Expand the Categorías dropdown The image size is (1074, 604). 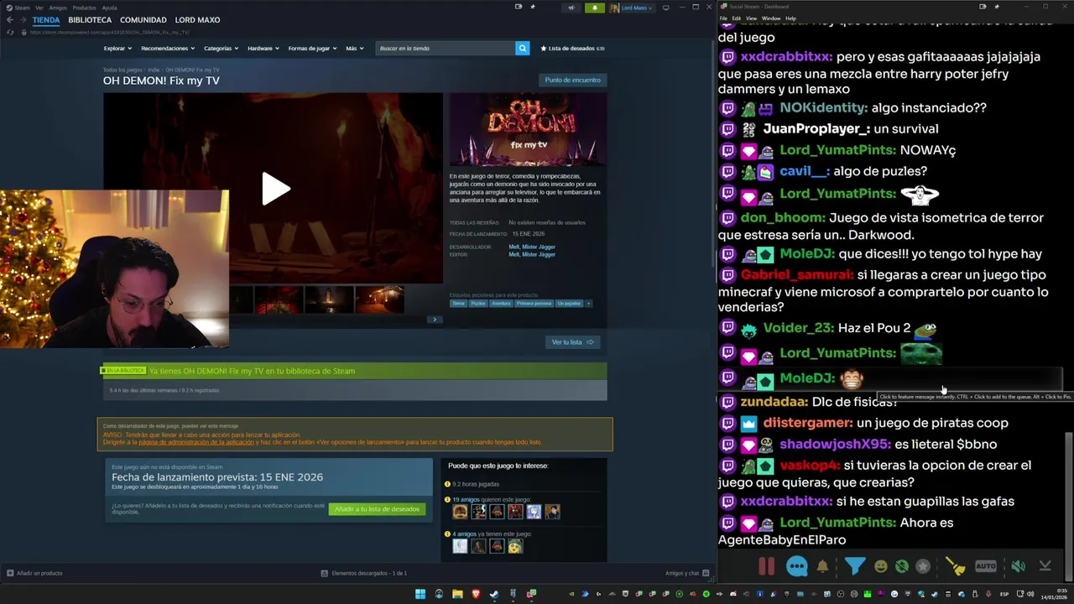221,49
